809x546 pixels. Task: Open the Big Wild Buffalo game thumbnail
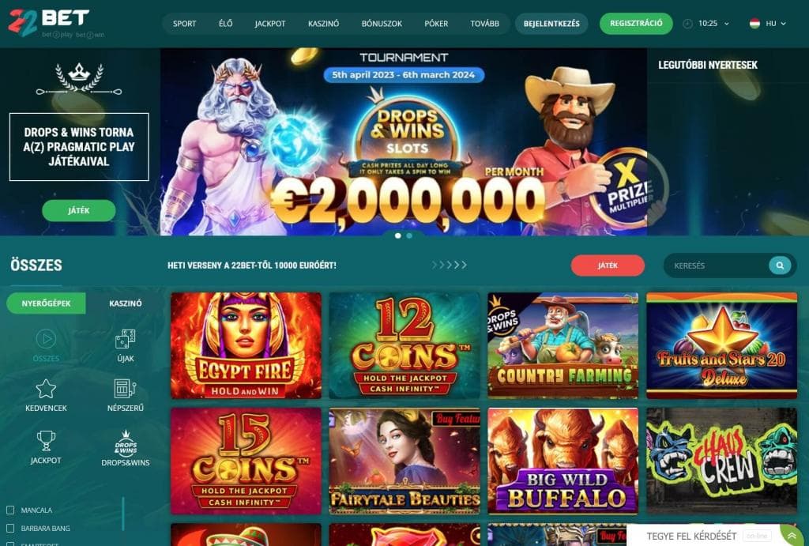click(x=563, y=461)
